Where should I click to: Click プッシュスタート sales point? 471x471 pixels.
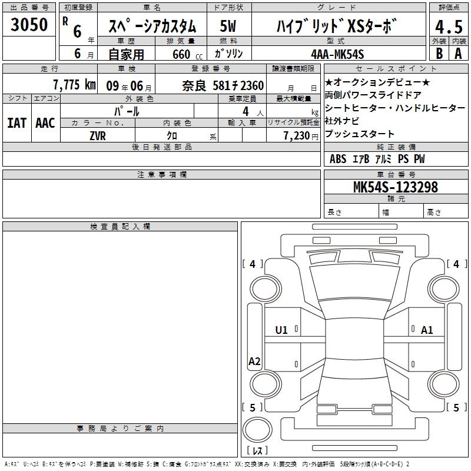point(359,134)
